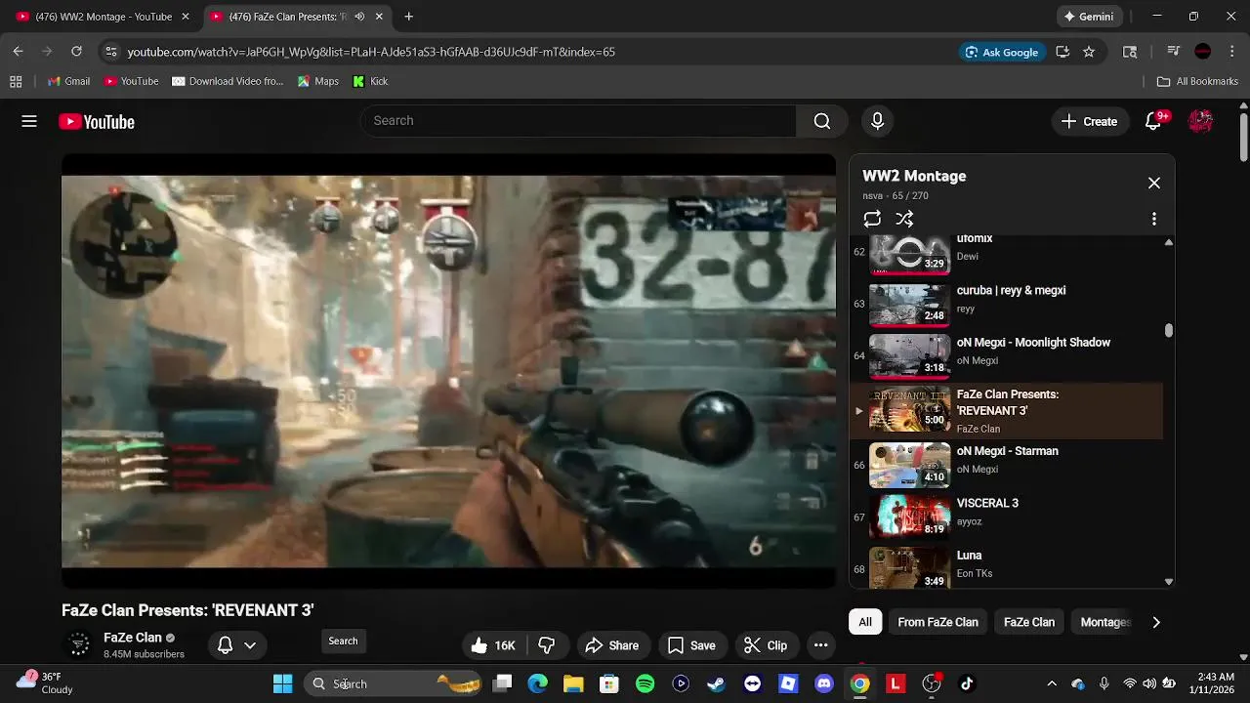Select the Montages chip
This screenshot has width=1250, height=703.
1105,622
